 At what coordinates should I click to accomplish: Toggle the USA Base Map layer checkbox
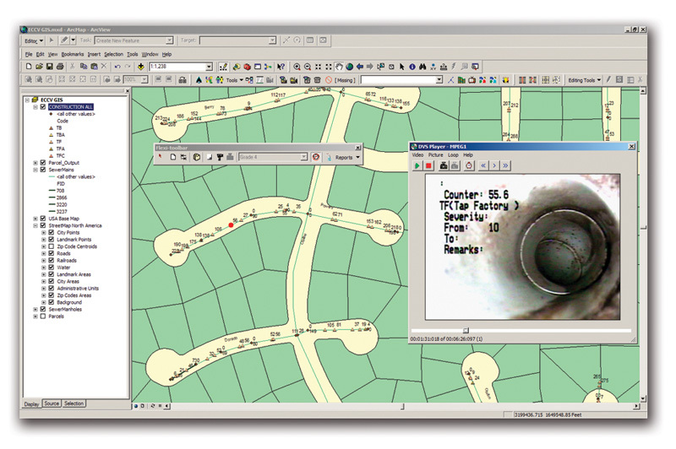[x=43, y=217]
